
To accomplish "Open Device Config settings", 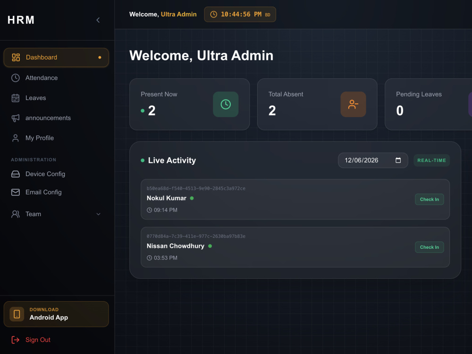I will tap(45, 174).
